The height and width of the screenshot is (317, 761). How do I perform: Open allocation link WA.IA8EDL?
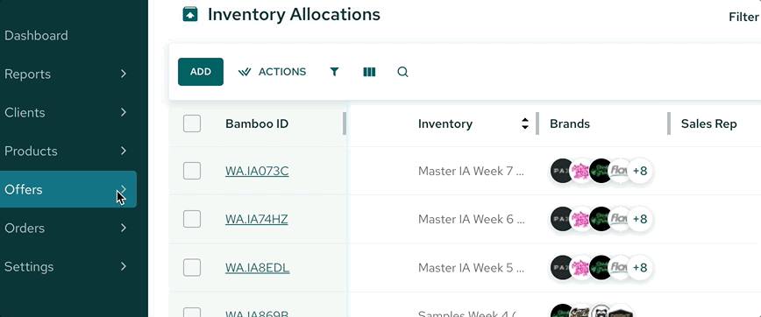click(x=257, y=268)
